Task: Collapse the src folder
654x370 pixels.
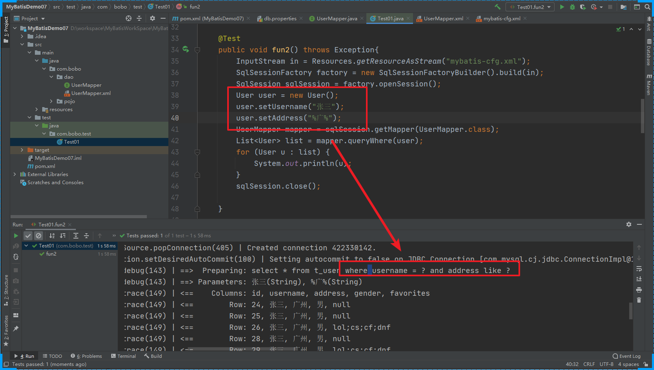Action: pyautogui.click(x=22, y=45)
